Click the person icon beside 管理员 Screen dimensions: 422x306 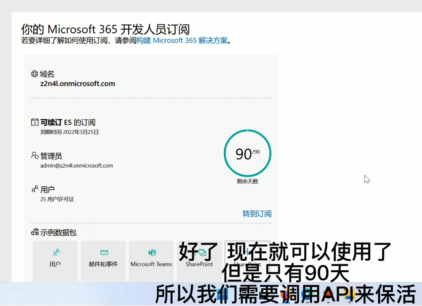(35, 155)
